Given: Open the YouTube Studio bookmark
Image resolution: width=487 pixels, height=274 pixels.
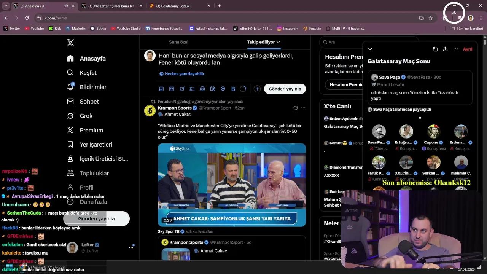Looking at the screenshot, I should pos(126,29).
